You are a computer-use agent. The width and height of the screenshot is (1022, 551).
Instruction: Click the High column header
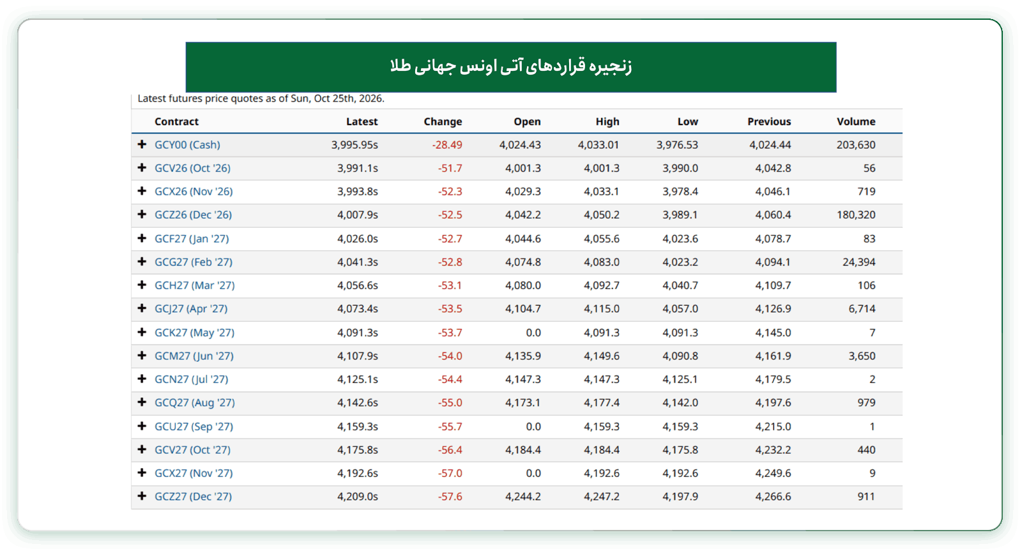pyautogui.click(x=607, y=121)
